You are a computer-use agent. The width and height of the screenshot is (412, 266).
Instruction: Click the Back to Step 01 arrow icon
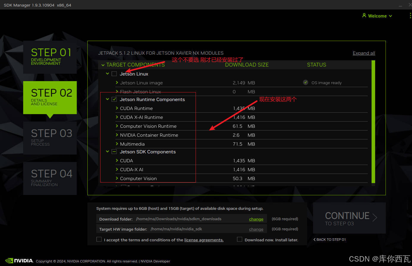point(314,240)
